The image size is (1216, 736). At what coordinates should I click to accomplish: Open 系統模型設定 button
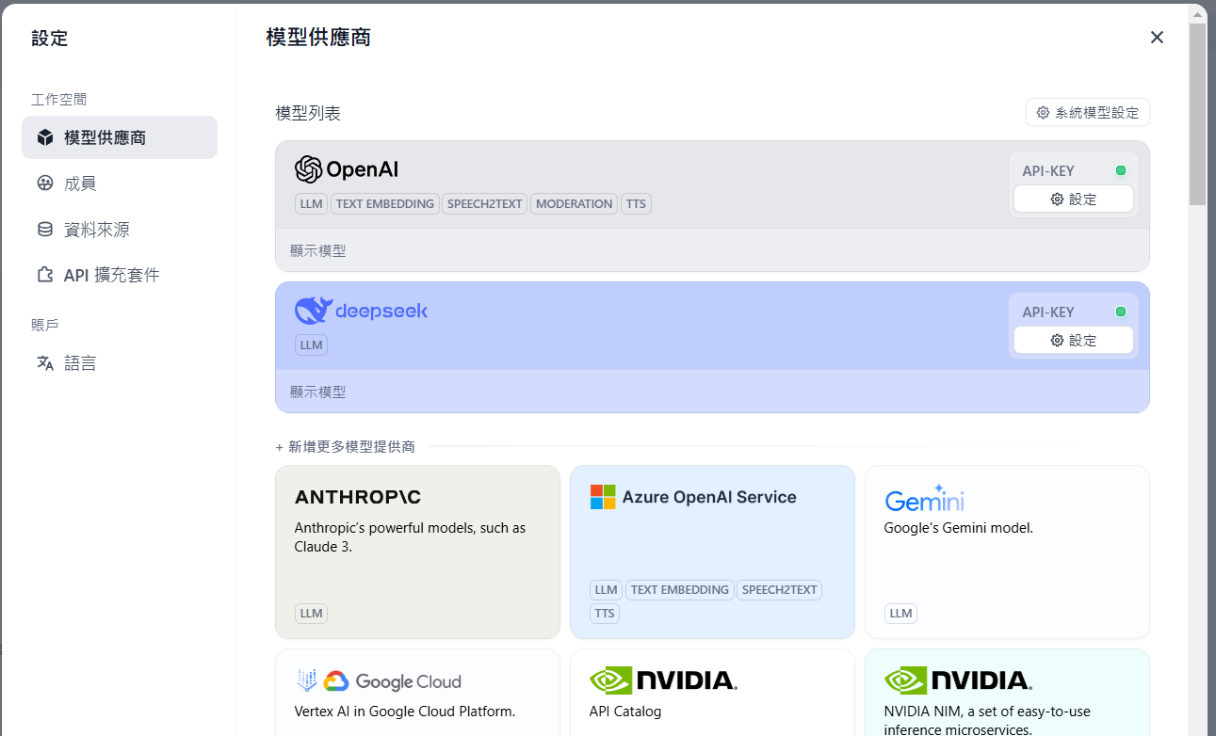[1088, 113]
